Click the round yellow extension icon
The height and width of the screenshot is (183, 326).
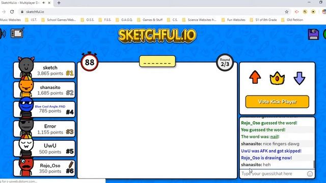click(x=313, y=12)
